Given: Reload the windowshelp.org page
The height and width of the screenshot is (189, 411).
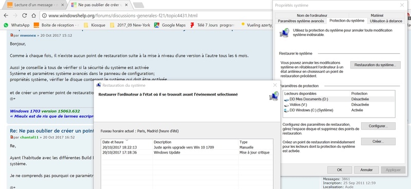Looking at the screenshot, I should pos(24,15).
